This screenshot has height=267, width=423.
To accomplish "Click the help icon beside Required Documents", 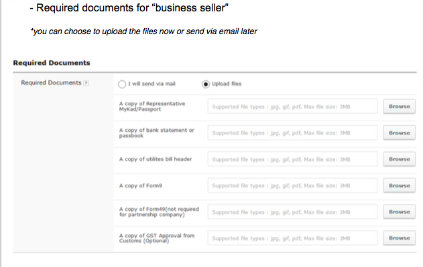I will [86, 83].
